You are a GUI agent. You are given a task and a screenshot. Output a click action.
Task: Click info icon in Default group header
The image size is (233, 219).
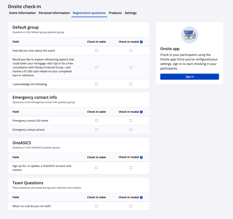(x=141, y=42)
